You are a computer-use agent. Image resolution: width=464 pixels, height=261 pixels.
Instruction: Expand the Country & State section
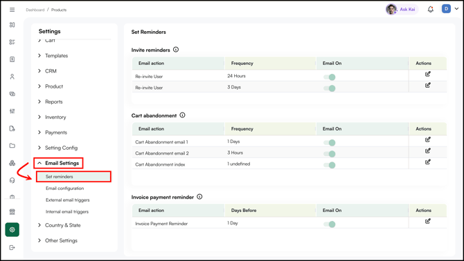59,225
